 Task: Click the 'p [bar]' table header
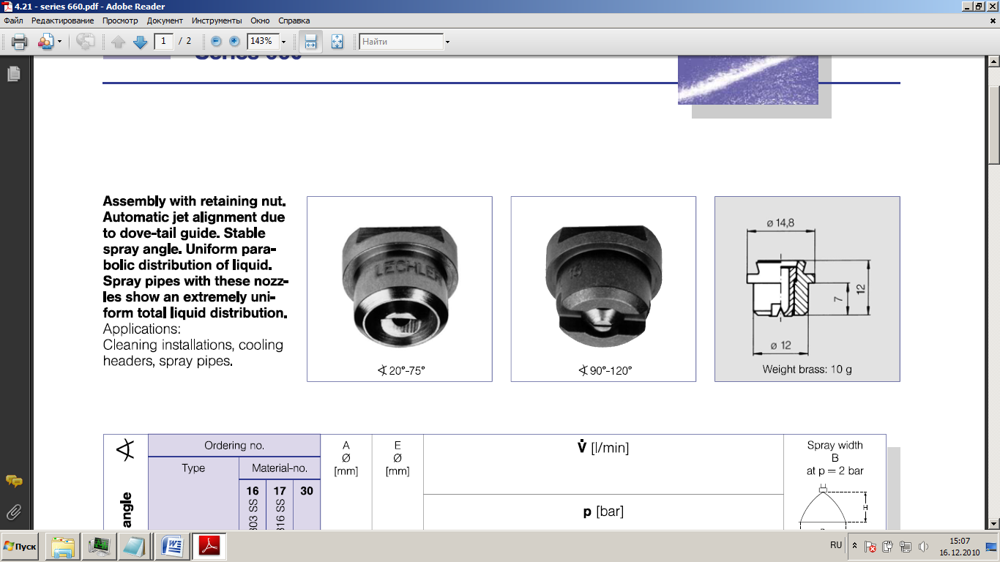point(603,512)
